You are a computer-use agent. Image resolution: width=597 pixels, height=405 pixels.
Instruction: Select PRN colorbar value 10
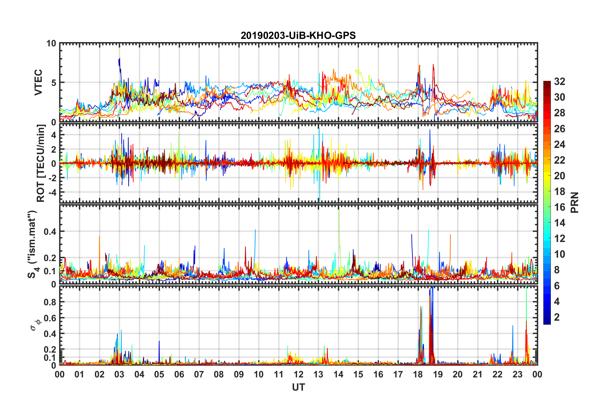coord(560,254)
